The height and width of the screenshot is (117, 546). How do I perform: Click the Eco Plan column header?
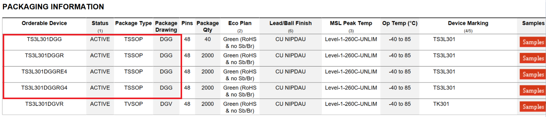point(240,23)
